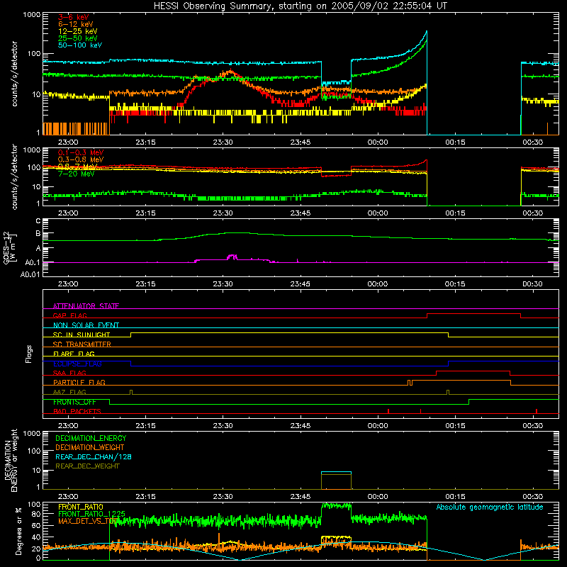Click the 'SC_IN_SUNLIGHT' flag label
The width and height of the screenshot is (567, 567).
(82, 335)
